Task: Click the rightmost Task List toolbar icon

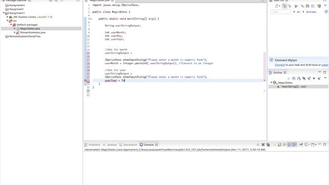Action: [x=319, y=6]
